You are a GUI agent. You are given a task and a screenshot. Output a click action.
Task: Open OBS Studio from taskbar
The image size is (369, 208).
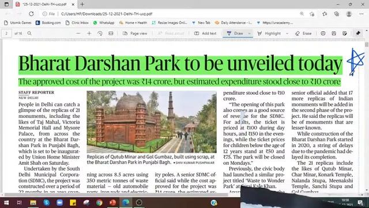click(139, 203)
